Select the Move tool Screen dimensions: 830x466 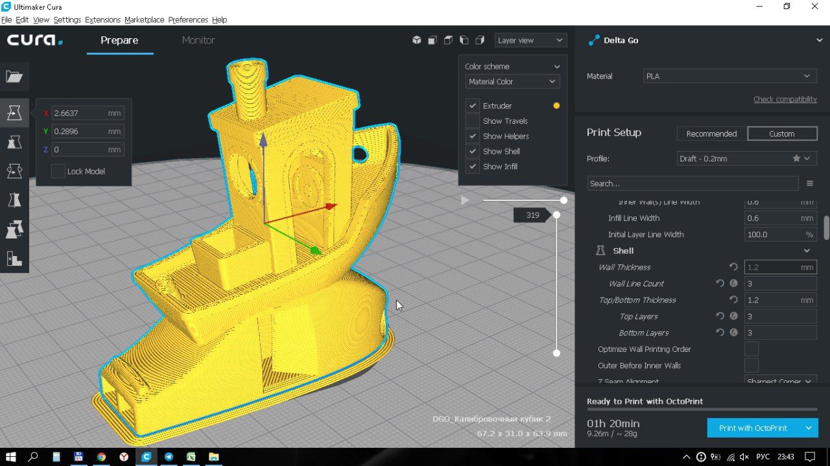coord(14,113)
